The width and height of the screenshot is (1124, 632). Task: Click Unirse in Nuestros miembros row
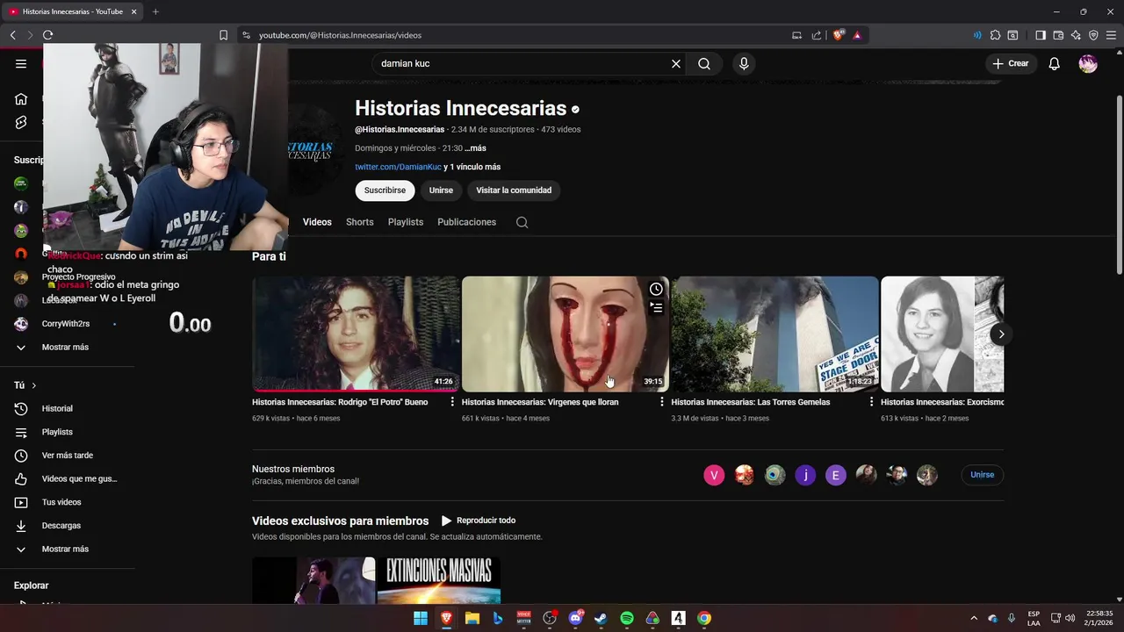(x=982, y=475)
